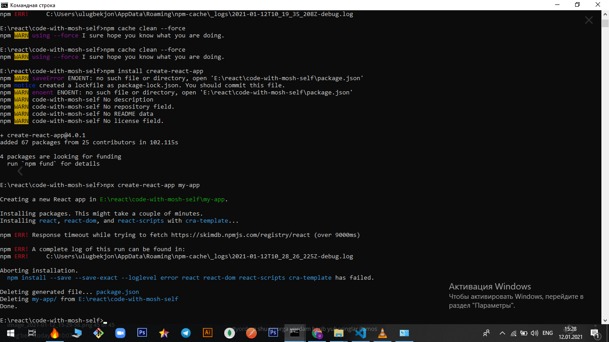Open Task View on the taskbar

[x=32, y=333]
